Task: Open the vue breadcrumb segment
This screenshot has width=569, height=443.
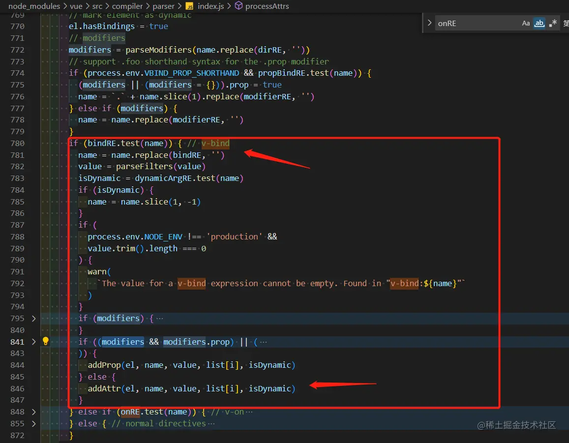Action: (76, 6)
